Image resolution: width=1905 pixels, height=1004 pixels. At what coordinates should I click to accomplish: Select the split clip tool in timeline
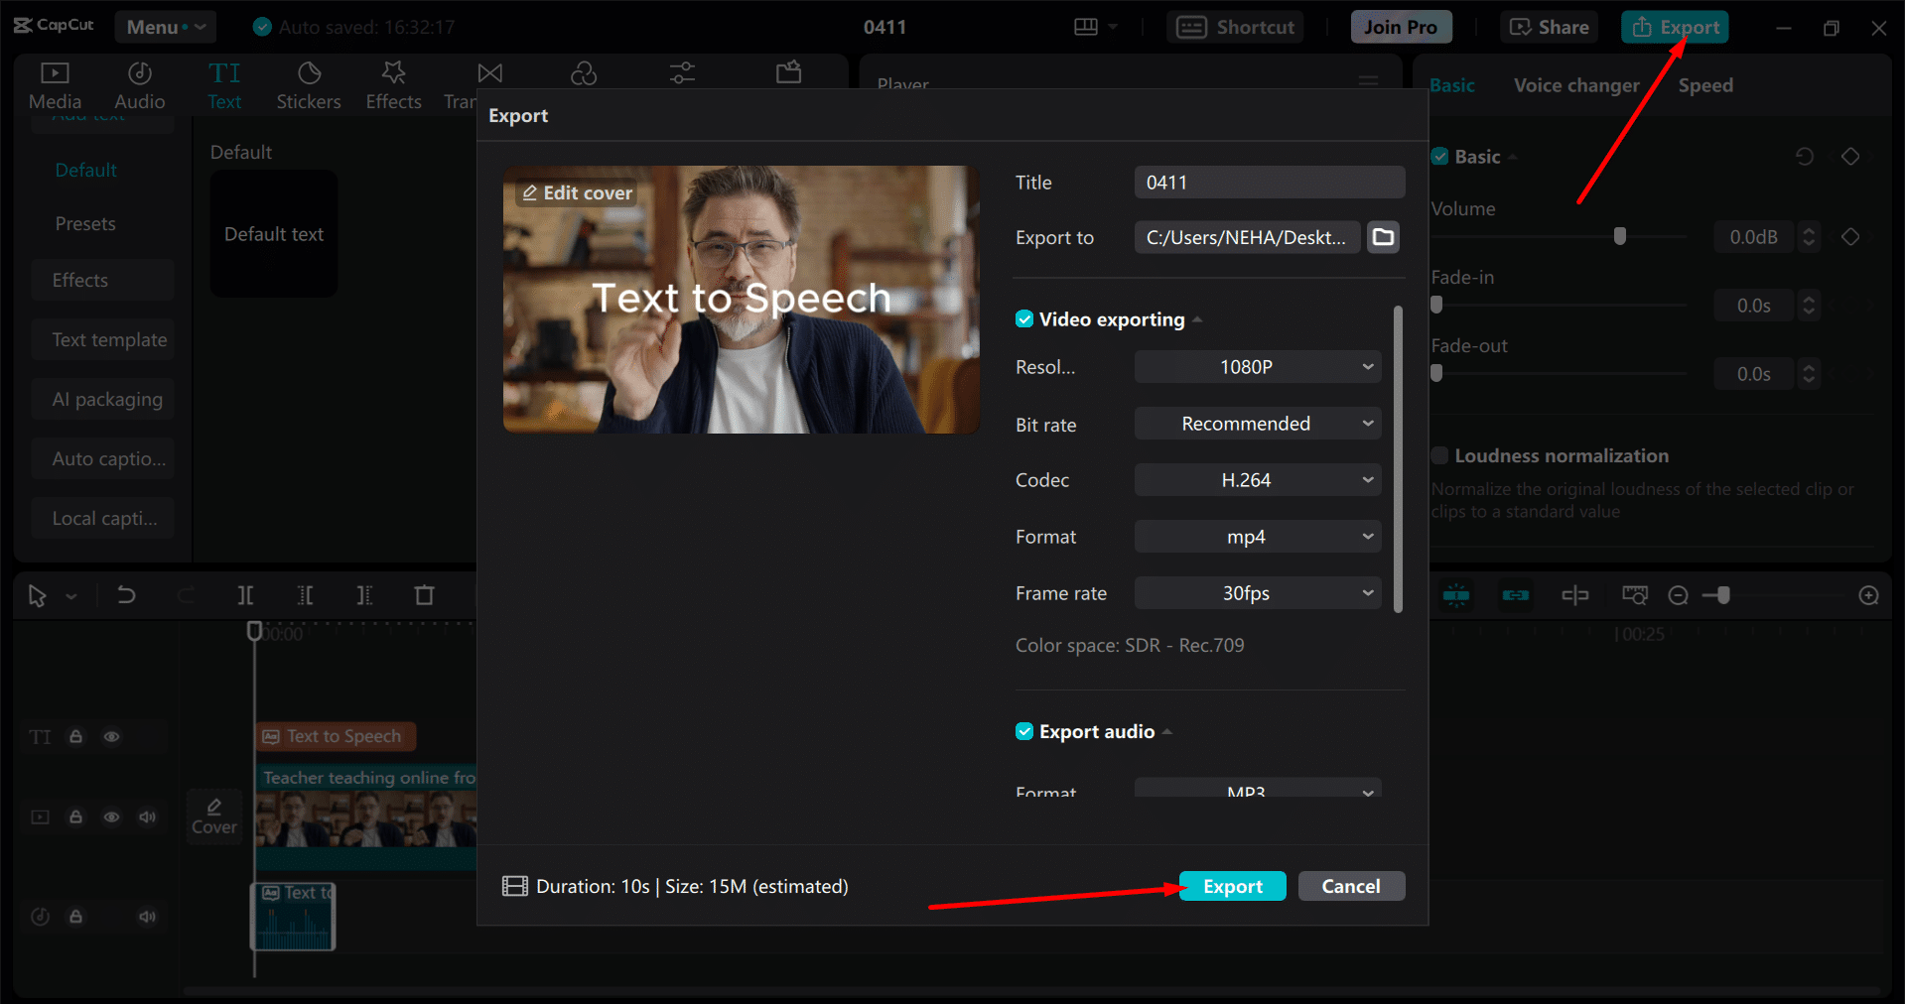pos(245,595)
